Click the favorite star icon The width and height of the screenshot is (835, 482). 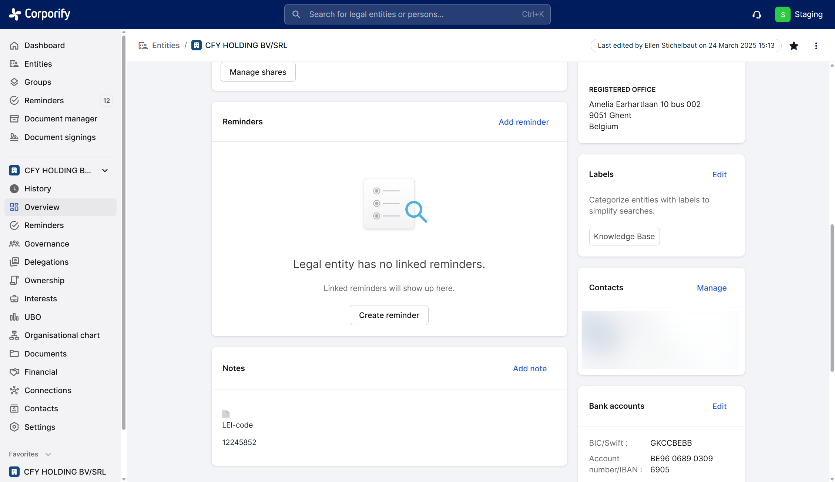794,46
